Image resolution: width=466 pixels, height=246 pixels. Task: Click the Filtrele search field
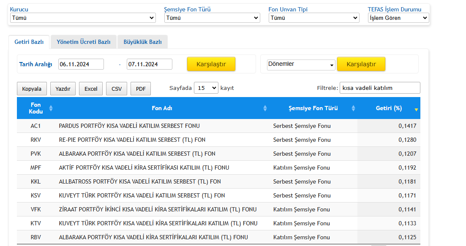pos(380,88)
